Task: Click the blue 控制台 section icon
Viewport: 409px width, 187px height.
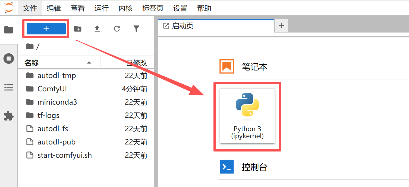Action: pyautogui.click(x=227, y=167)
